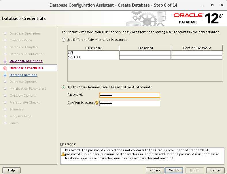Click the SYSTEM user name cell

93,57
